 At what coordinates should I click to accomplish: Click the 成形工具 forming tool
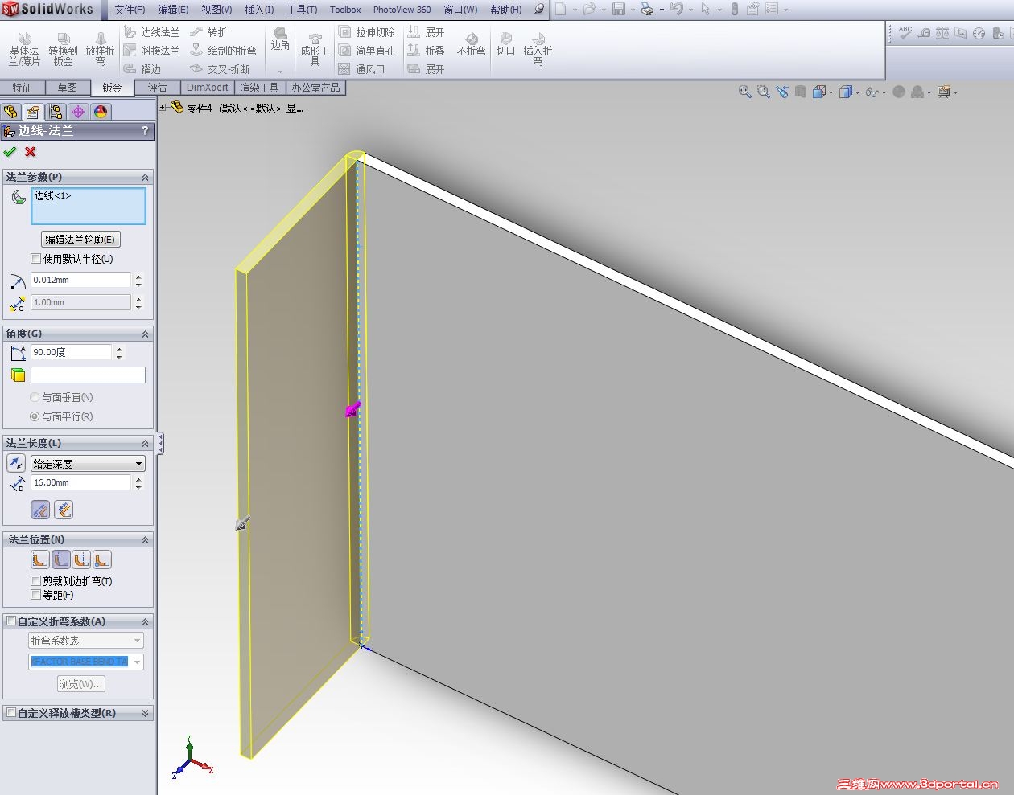(x=315, y=49)
